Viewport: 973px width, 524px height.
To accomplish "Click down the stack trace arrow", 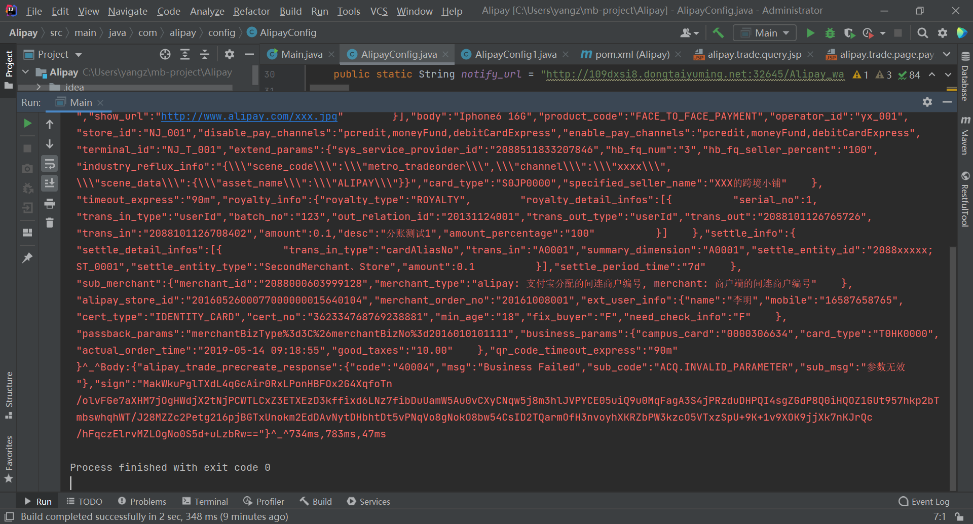I will [x=50, y=144].
